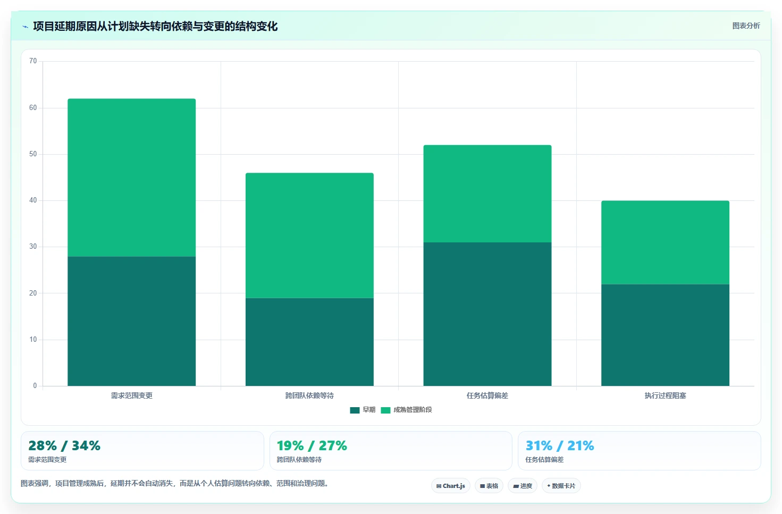Click the 20 y-axis tick label
Screen dimensions: 782x514
click(x=33, y=293)
